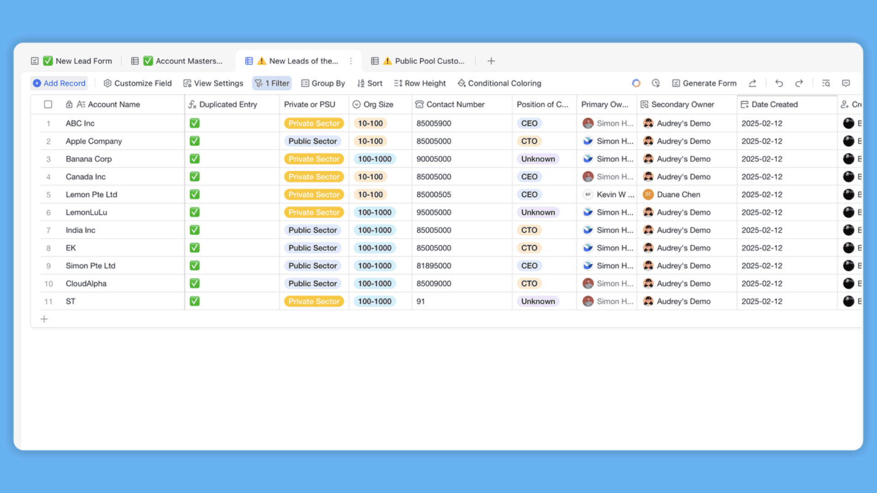
Task: Open the comments panel icon
Action: tap(846, 83)
